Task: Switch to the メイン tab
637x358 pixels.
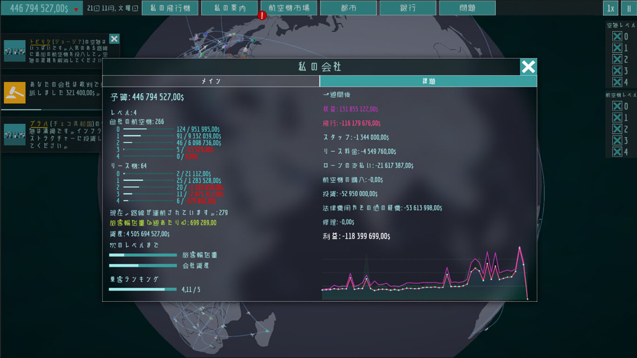Action: (x=211, y=81)
